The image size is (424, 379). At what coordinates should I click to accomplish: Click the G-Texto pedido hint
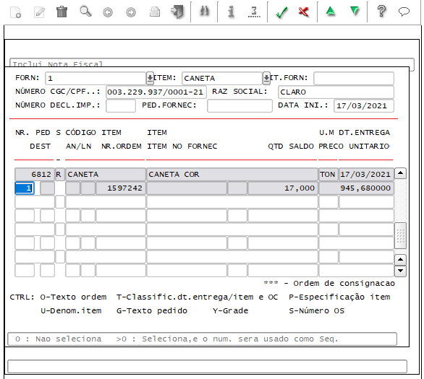pyautogui.click(x=152, y=310)
